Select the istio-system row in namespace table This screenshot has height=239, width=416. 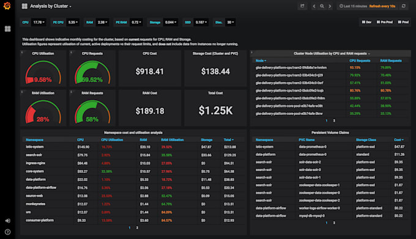[133, 147]
